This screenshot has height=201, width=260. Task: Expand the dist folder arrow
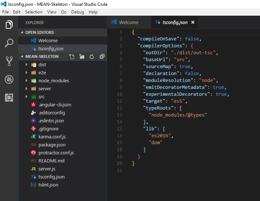coord(27,64)
